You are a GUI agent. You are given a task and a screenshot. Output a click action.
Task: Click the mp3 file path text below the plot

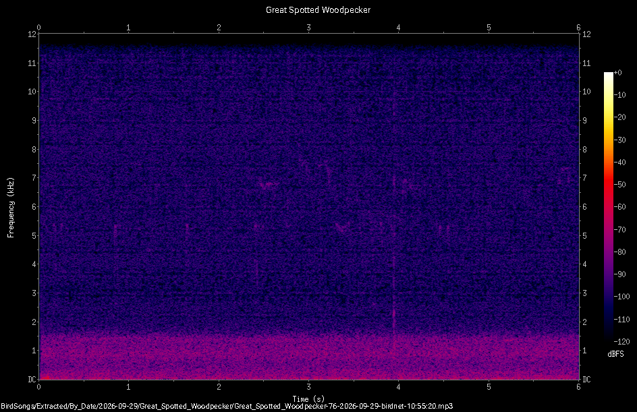point(227,406)
